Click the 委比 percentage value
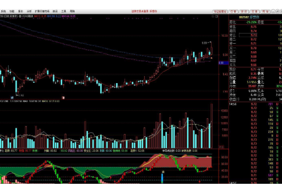Image resolution: width=282 pixels, height=188 pixels. [x=251, y=22]
